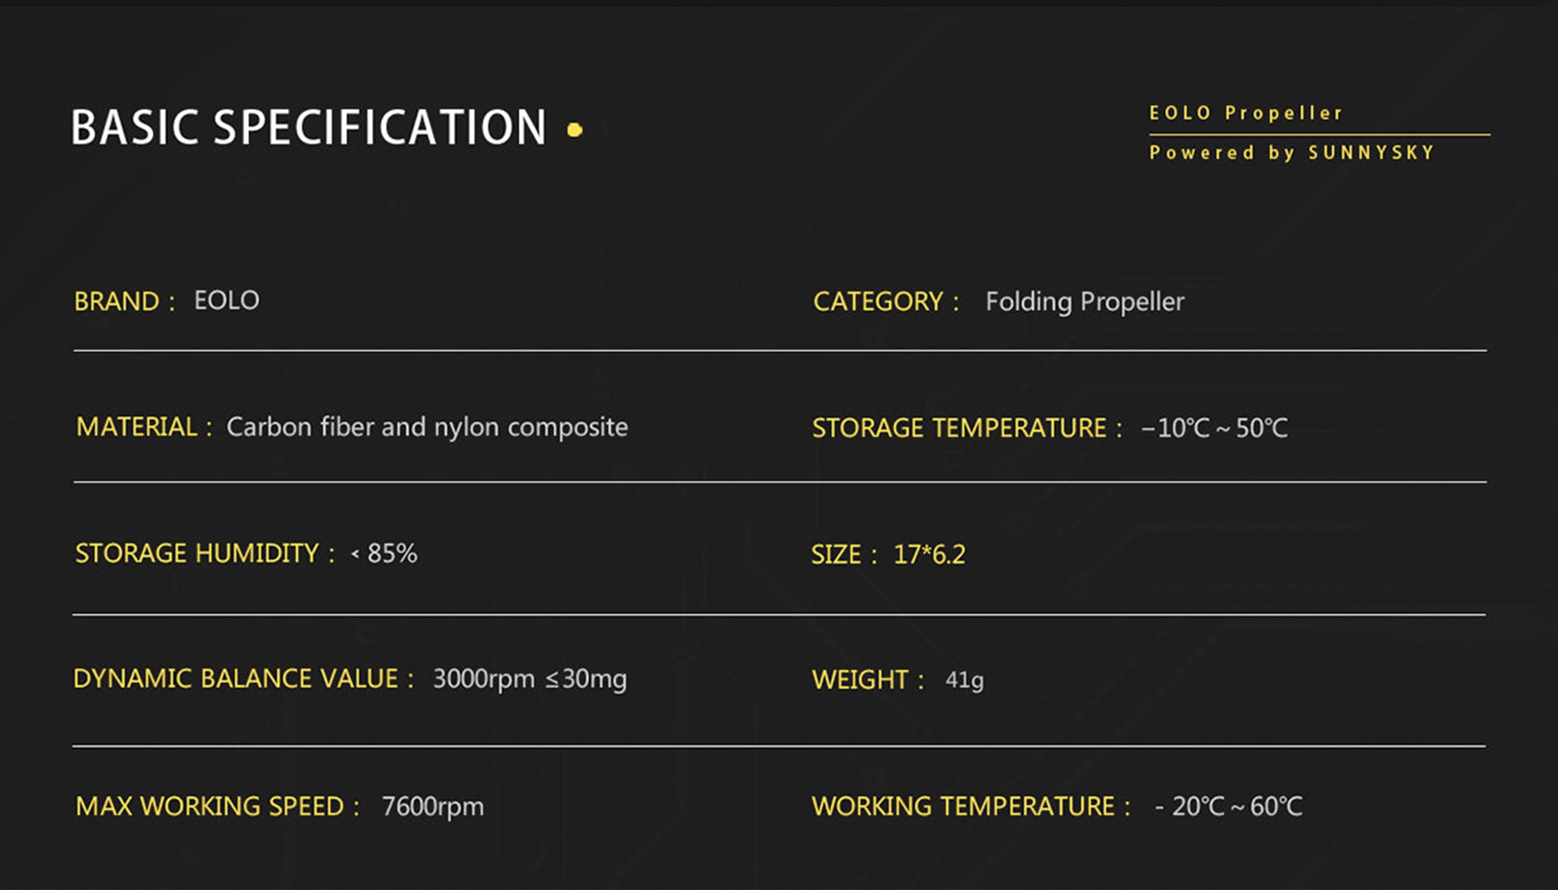Viewport: 1558px width, 890px height.
Task: Click the EOLO brand value
Action: pos(227,301)
